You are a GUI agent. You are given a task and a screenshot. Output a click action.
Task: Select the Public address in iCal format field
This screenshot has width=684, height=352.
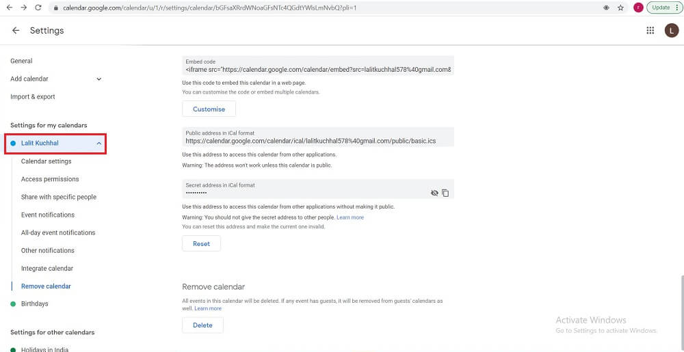[x=318, y=137]
